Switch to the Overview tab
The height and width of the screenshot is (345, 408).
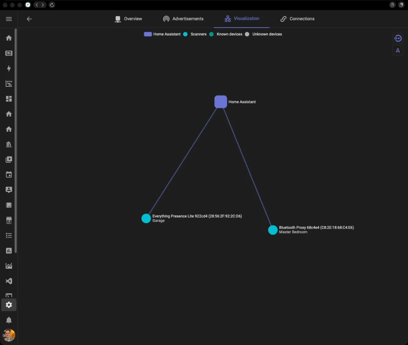129,19
